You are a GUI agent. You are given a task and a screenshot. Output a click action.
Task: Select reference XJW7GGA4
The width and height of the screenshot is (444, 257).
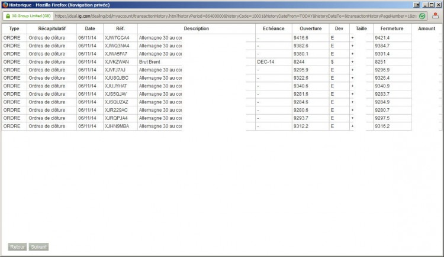117,38
